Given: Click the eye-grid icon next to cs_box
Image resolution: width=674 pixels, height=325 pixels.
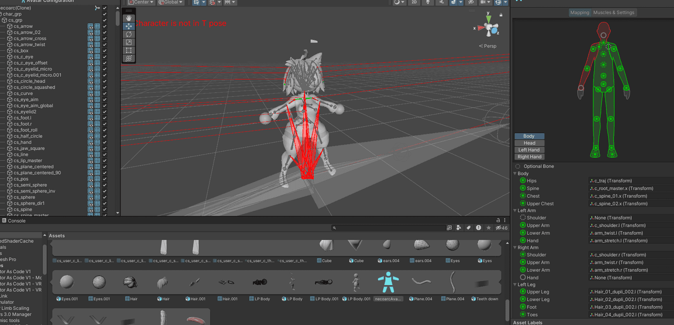Looking at the screenshot, I should tap(91, 50).
